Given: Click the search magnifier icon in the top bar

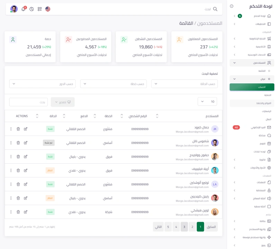Looking at the screenshot, I should coord(215,9).
